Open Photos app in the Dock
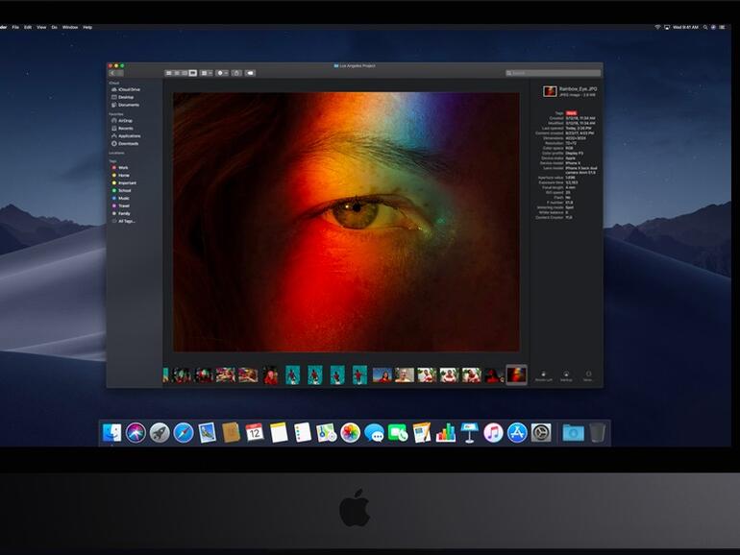Image resolution: width=740 pixels, height=555 pixels. [350, 433]
